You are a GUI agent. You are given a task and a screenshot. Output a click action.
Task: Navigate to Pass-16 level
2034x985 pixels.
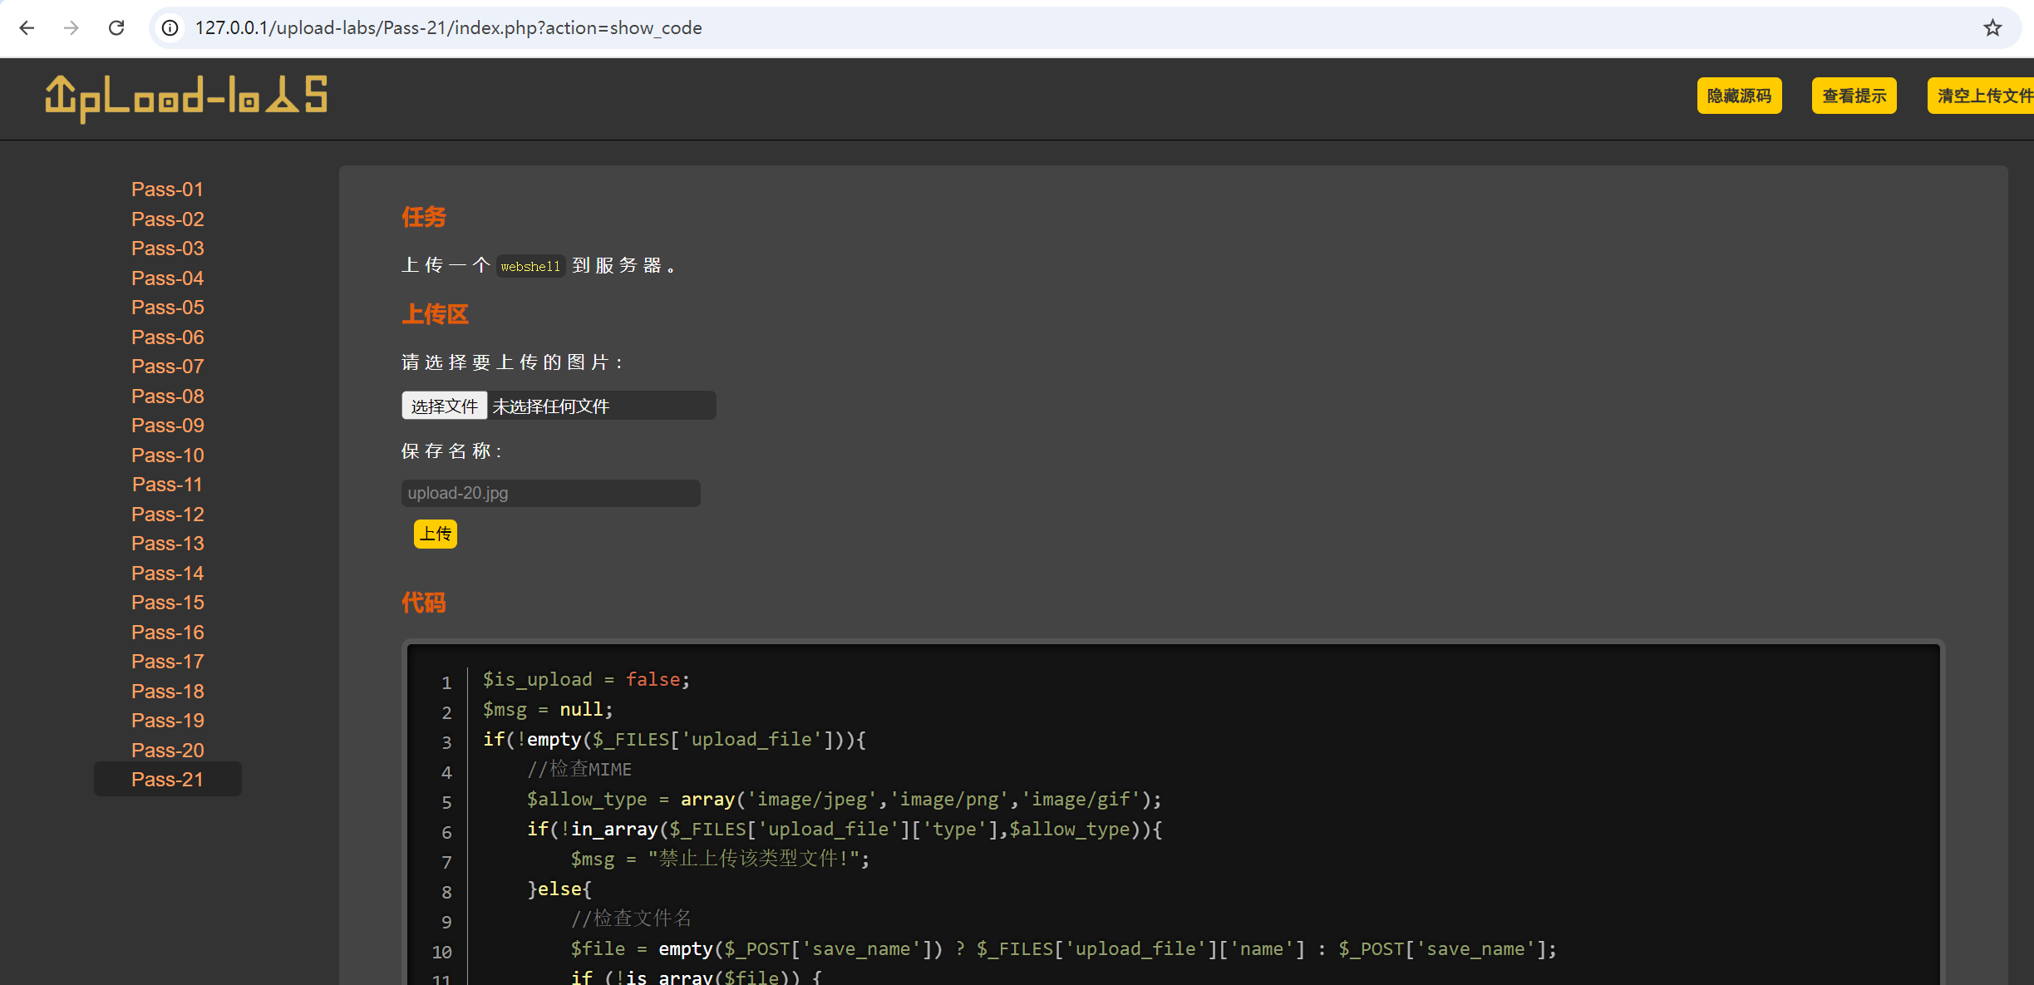[167, 633]
